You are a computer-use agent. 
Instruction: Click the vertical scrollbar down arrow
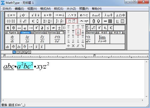pos(146,96)
